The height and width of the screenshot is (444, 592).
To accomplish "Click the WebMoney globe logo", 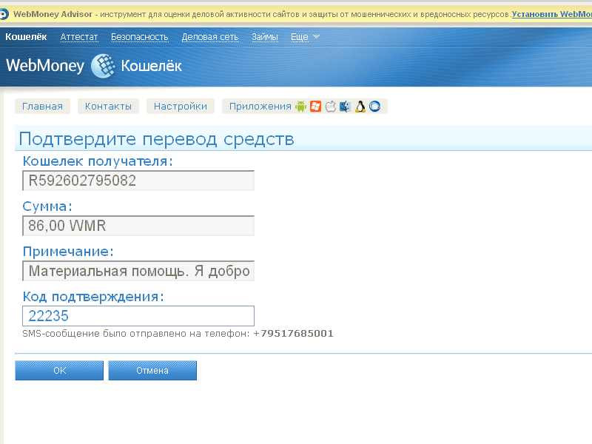I will [103, 66].
